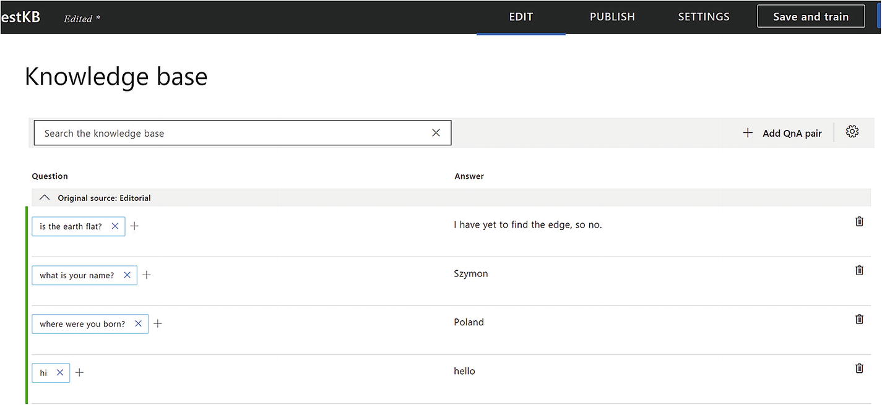This screenshot has width=882, height=405.
Task: Add alternate question beside 'what is your name?'
Action: click(147, 275)
